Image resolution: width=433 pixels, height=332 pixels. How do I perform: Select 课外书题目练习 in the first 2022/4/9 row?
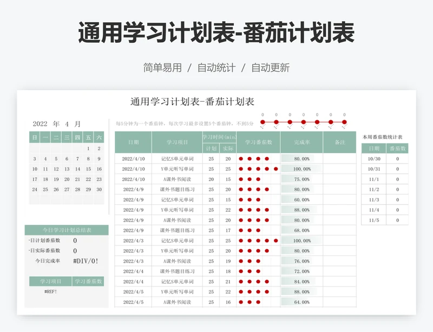[178, 190]
